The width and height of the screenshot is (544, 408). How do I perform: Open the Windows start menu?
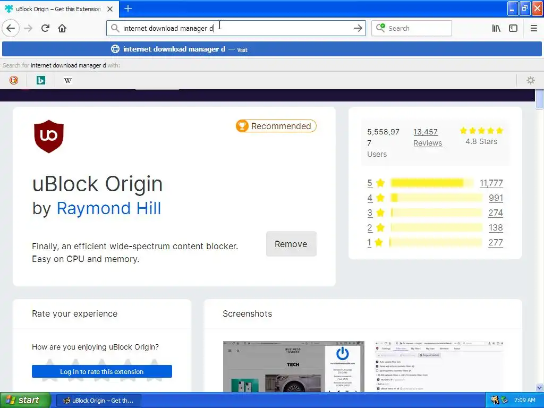(x=25, y=400)
